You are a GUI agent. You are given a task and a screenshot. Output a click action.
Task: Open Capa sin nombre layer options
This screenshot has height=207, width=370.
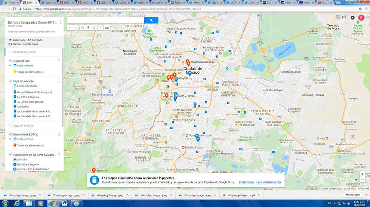(59, 81)
